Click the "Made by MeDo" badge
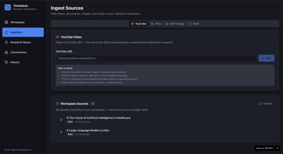283x154 pixels. click(x=264, y=148)
